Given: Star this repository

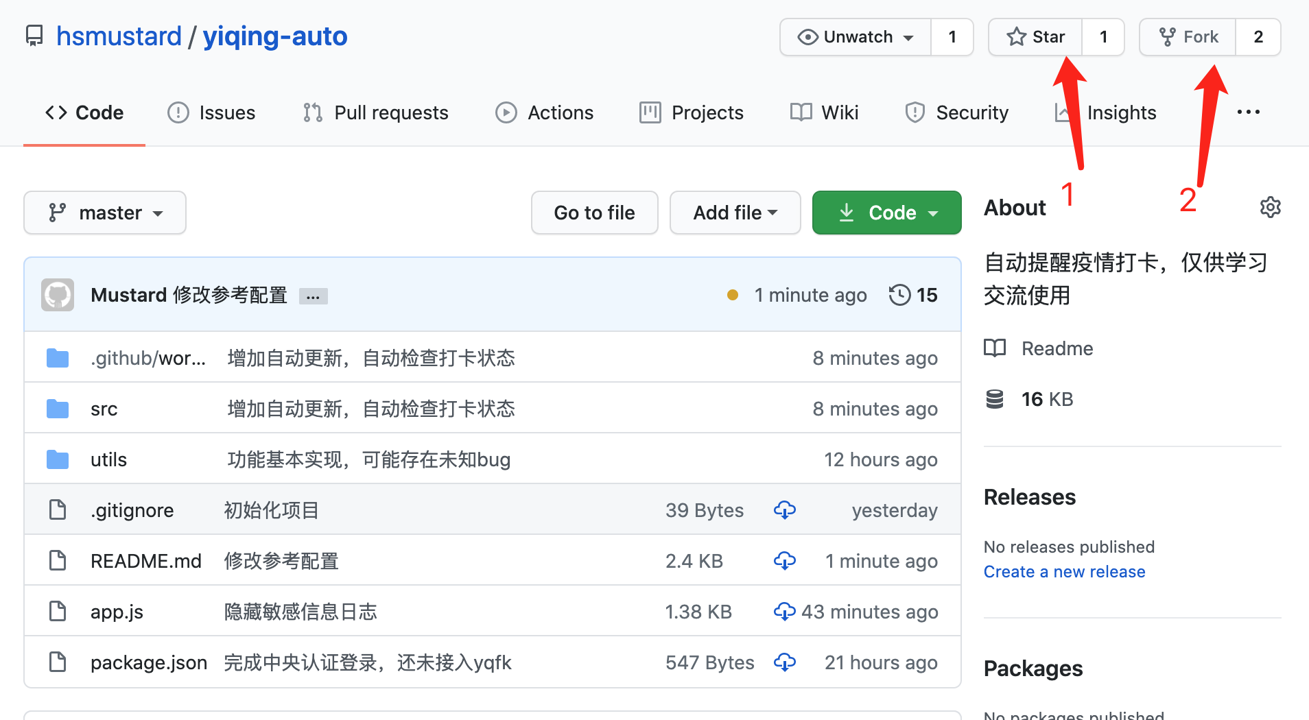Looking at the screenshot, I should [x=1035, y=37].
